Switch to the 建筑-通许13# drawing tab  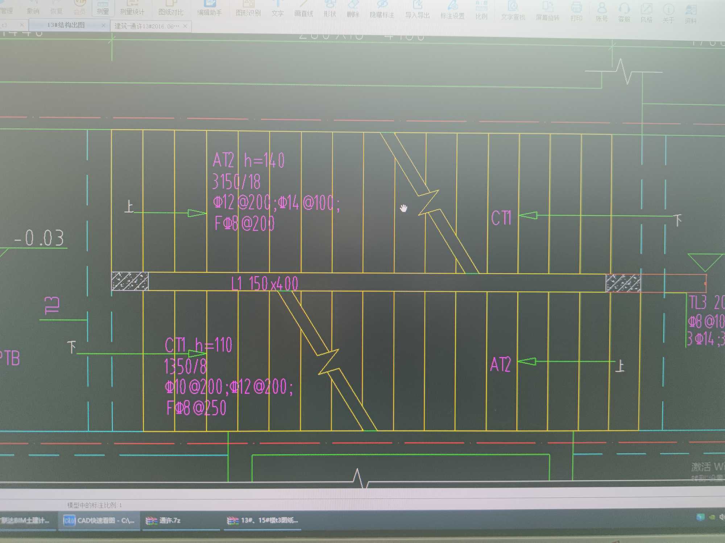147,26
